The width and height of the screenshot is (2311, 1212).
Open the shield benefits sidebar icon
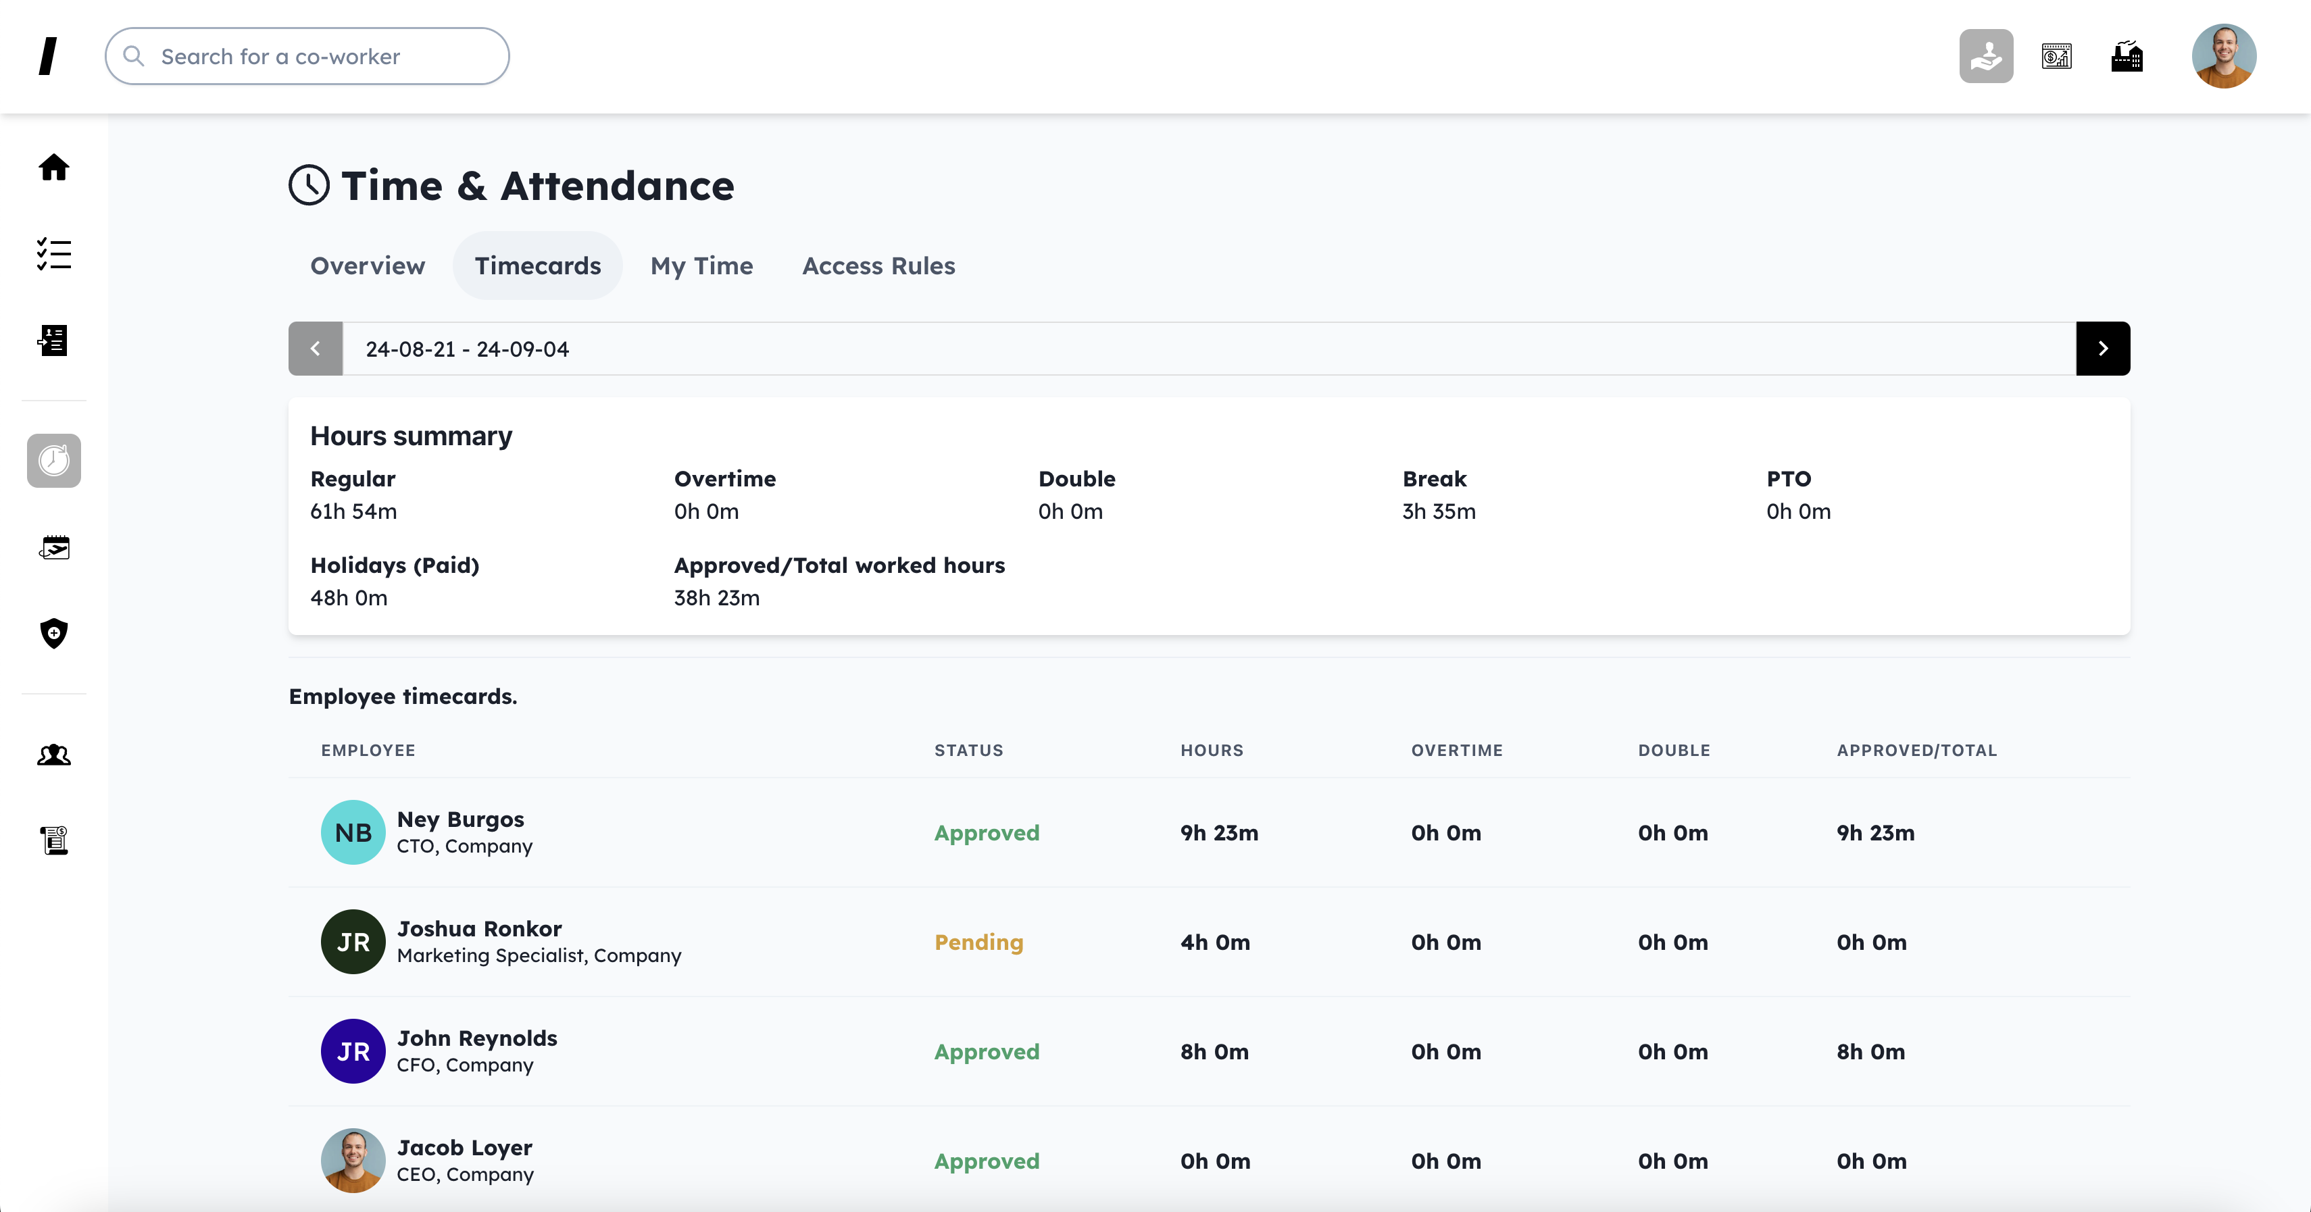[x=54, y=634]
